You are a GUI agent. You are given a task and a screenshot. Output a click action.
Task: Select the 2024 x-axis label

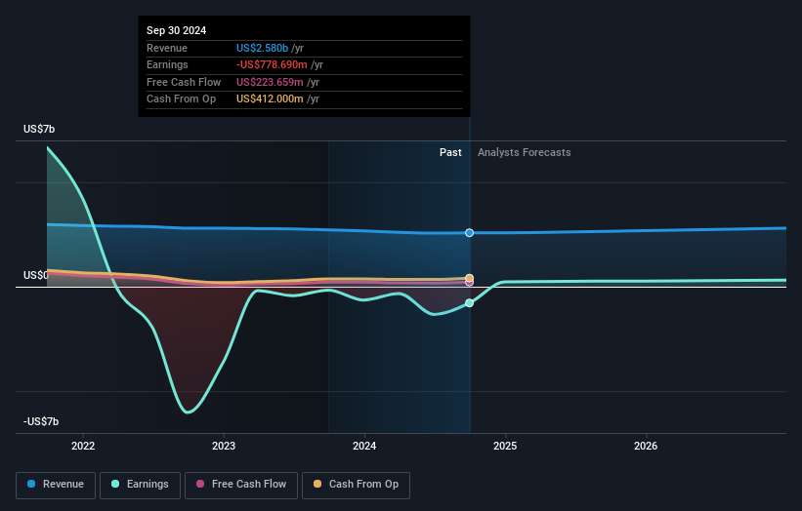pos(364,447)
